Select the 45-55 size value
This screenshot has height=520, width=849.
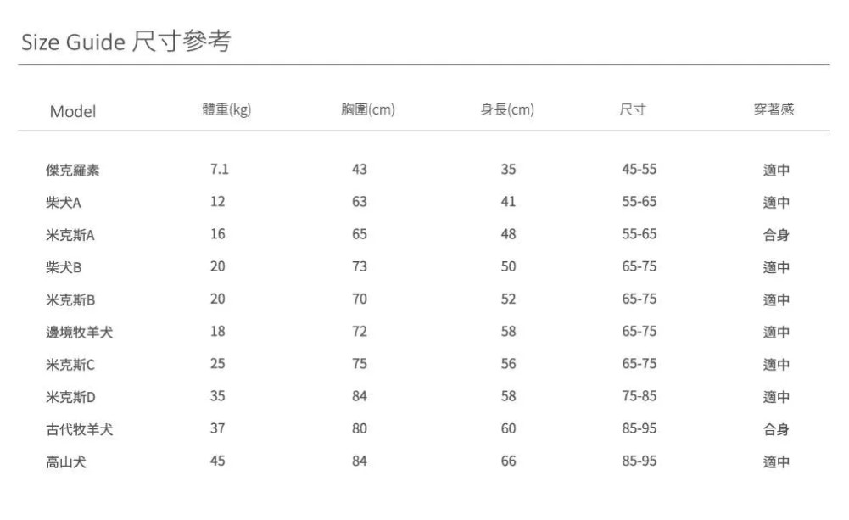click(639, 170)
